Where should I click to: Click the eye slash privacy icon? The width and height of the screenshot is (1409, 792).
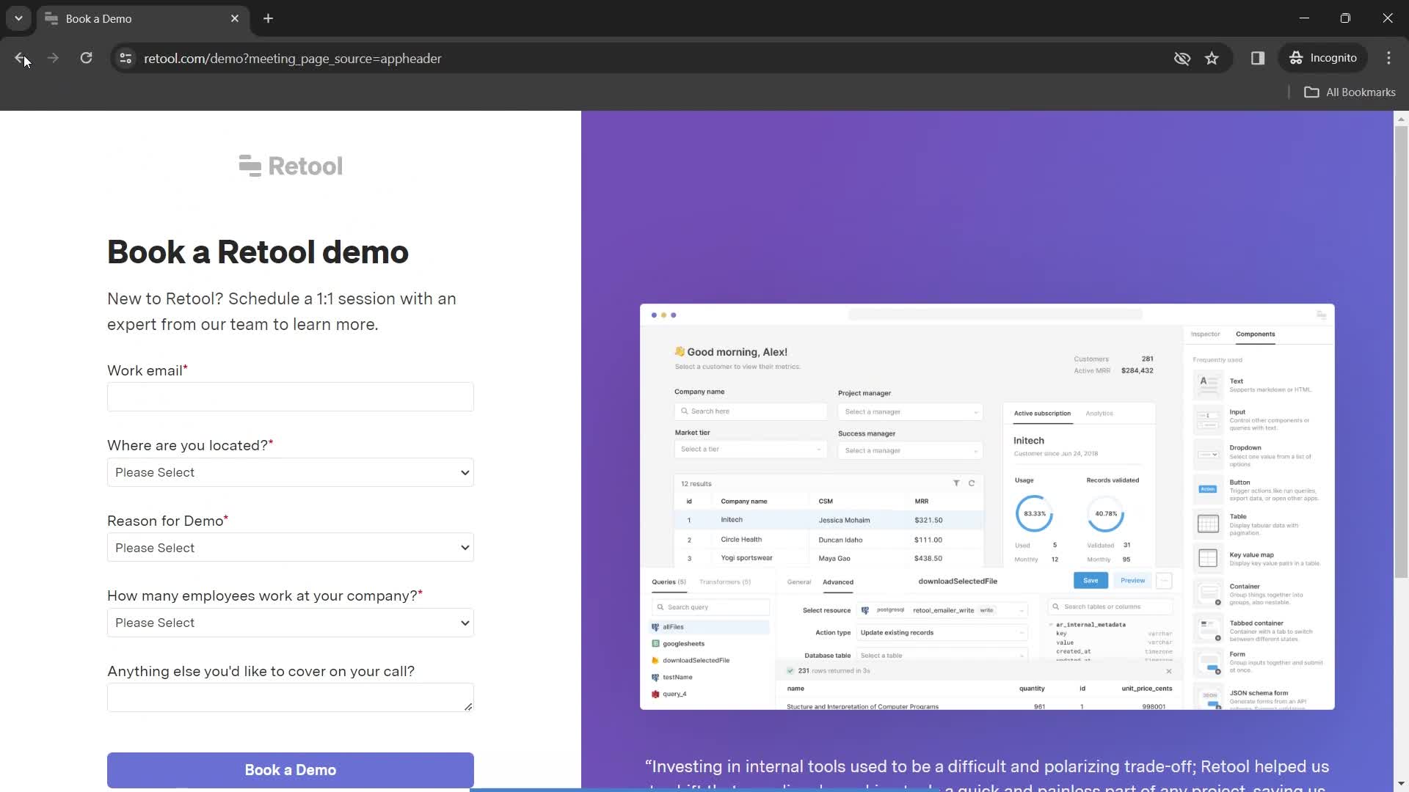pyautogui.click(x=1182, y=58)
